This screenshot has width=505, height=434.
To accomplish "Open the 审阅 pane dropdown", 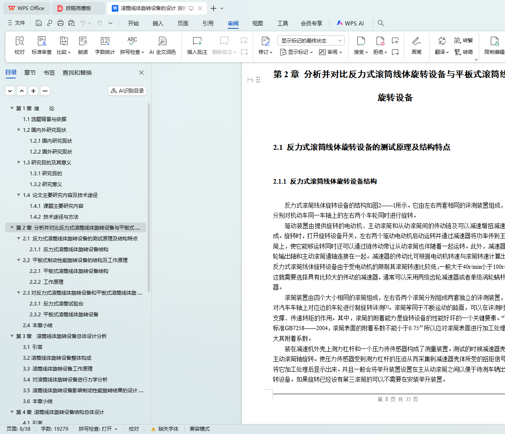I will [x=330, y=52].
